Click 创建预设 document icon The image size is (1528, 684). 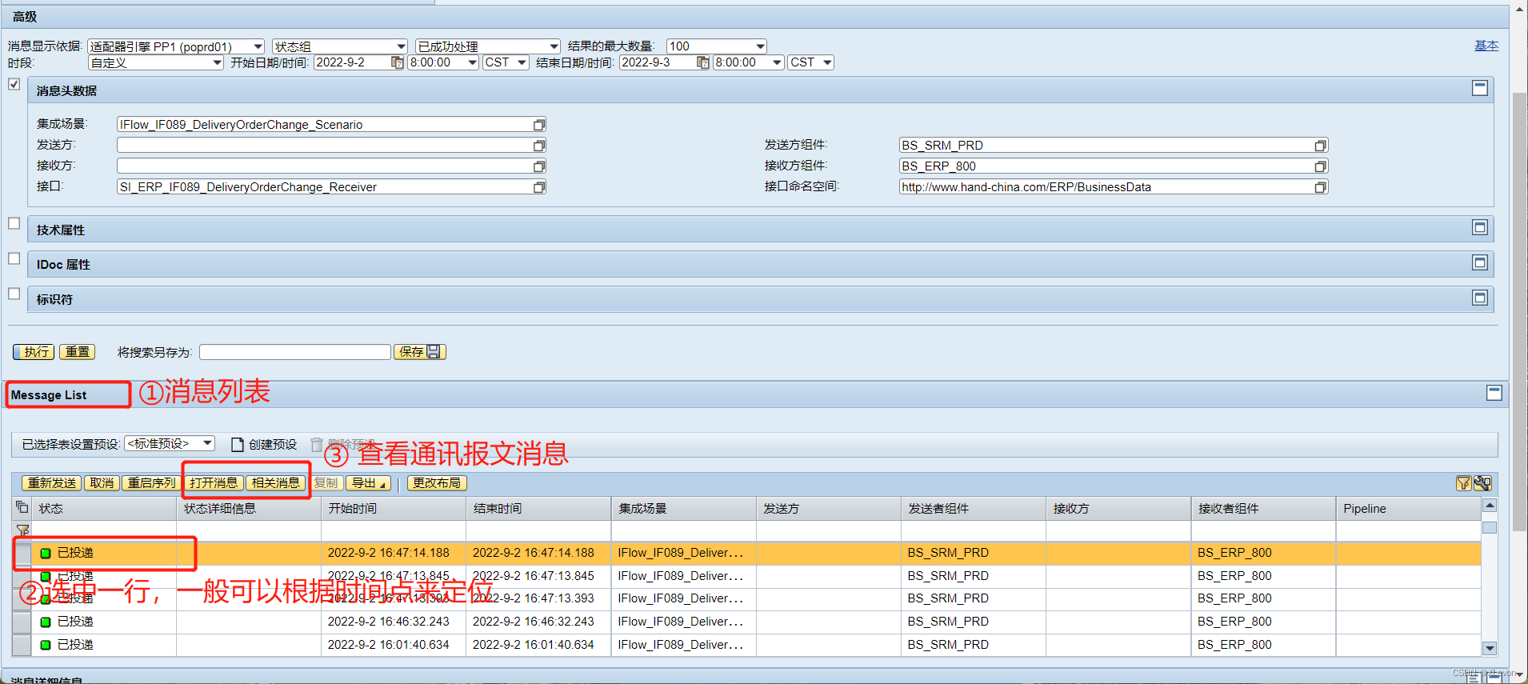pos(237,445)
